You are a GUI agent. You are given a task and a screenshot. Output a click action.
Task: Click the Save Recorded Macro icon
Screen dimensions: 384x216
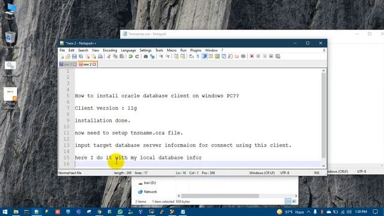coord(278,56)
